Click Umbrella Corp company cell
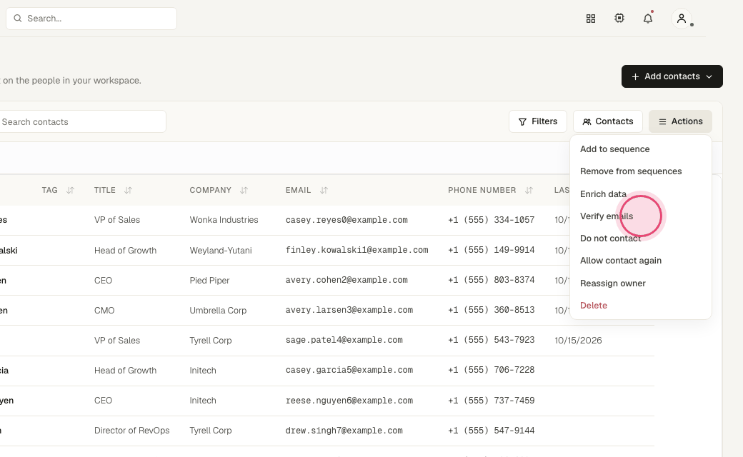Viewport: 743px width, 457px height. pyautogui.click(x=218, y=310)
